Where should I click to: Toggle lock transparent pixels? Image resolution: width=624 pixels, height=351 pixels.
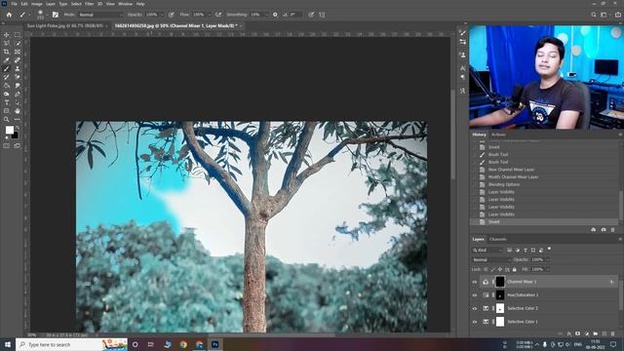(x=486, y=269)
